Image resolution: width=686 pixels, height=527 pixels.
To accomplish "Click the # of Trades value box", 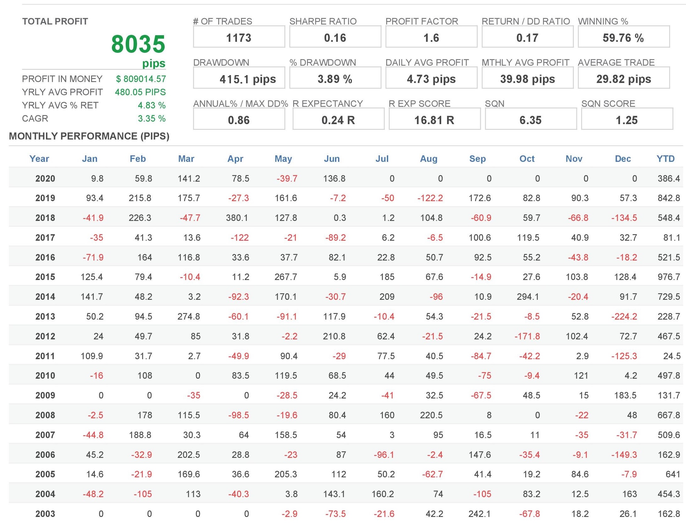I will click(239, 37).
